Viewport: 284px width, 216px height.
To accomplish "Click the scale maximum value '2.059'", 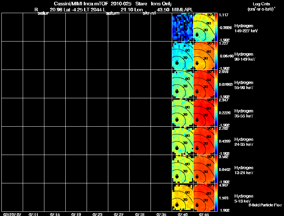I will [224, 72].
